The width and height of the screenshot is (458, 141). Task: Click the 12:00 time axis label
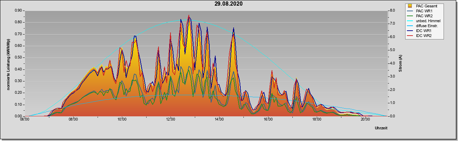[171, 119]
